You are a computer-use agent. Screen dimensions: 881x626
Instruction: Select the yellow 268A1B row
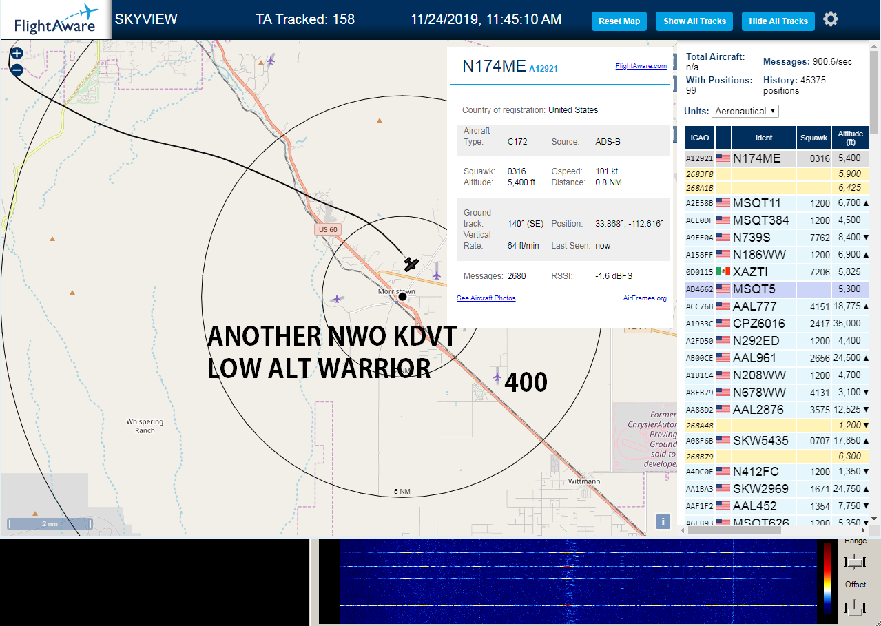tap(777, 188)
